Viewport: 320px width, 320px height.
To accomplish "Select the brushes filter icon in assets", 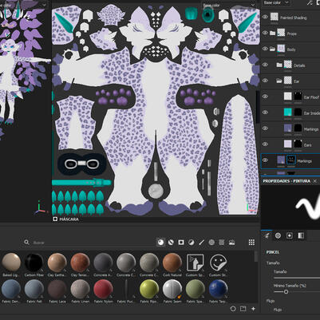I will click(201, 243).
